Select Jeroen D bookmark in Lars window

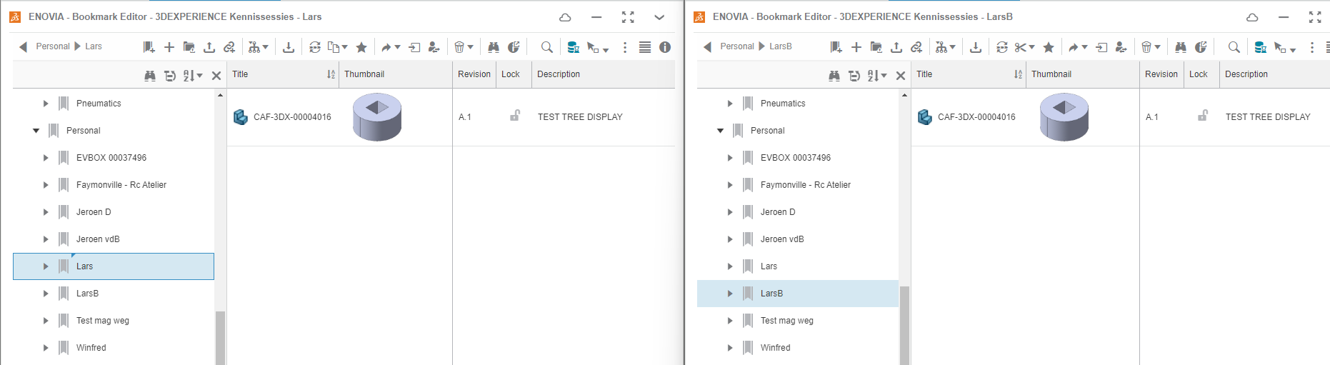[94, 212]
